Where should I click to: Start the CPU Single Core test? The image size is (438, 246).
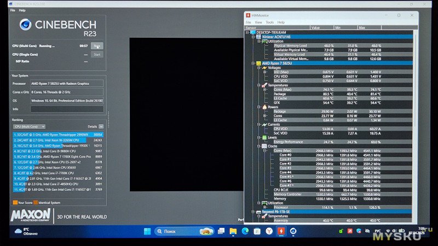[97, 54]
